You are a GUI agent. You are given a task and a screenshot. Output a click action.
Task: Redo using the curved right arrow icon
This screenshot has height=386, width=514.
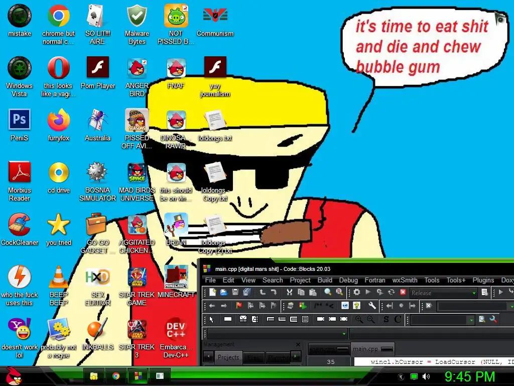coord(274,292)
